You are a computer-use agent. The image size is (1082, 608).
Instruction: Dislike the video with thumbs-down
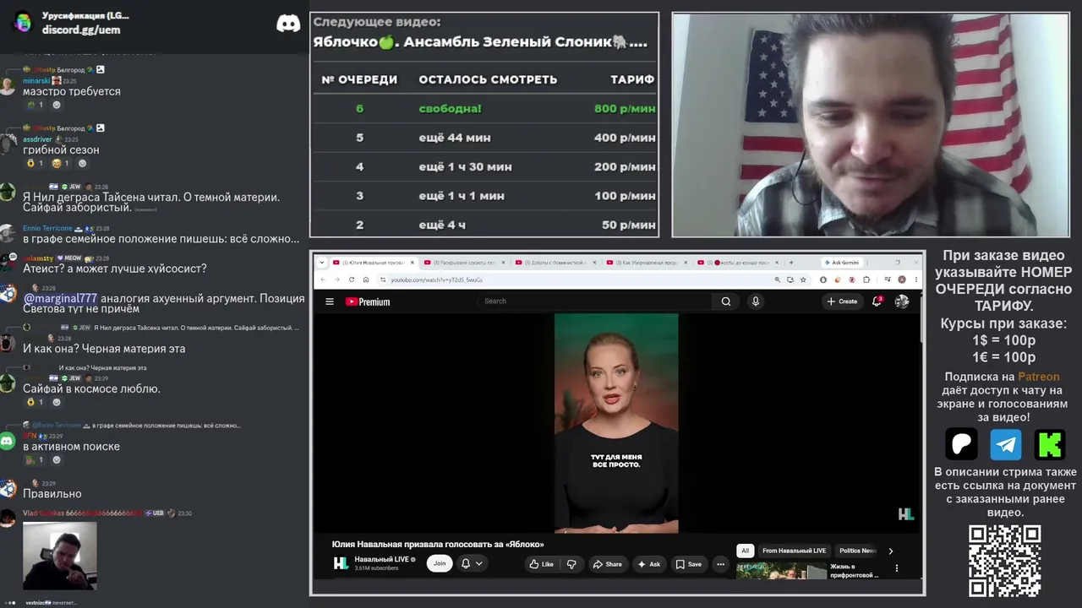click(571, 564)
